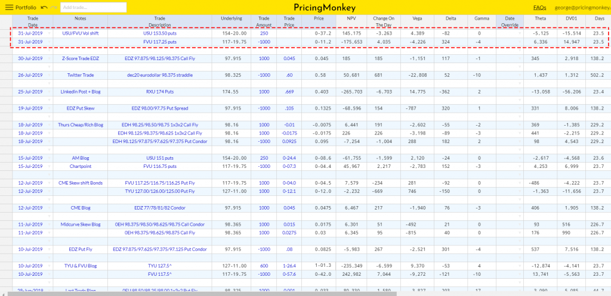
Task: Open trade date dropdown for FVU 117.25 puts
Action: (x=49, y=42)
